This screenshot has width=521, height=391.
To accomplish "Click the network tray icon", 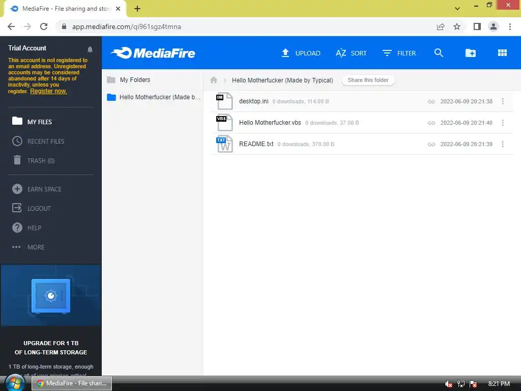I will [x=461, y=384].
